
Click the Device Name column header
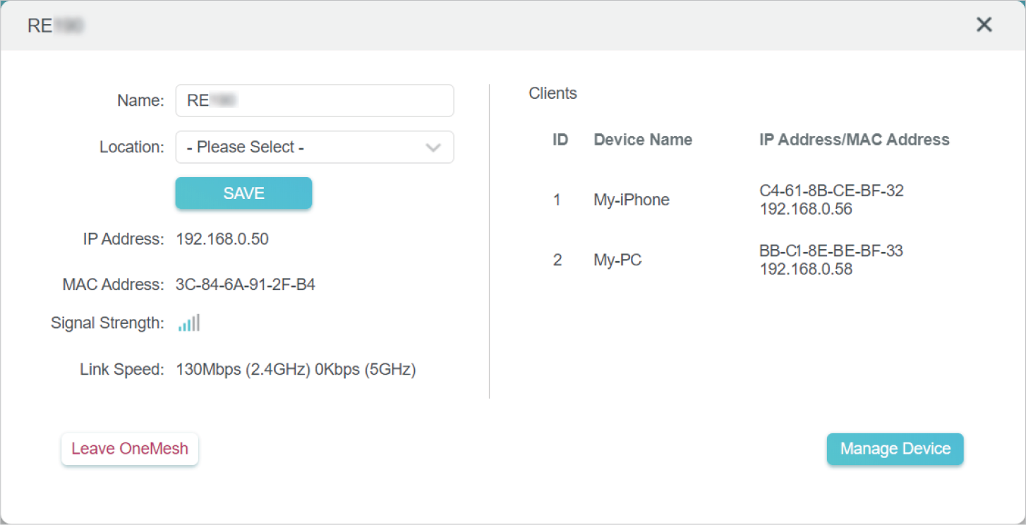[643, 140]
